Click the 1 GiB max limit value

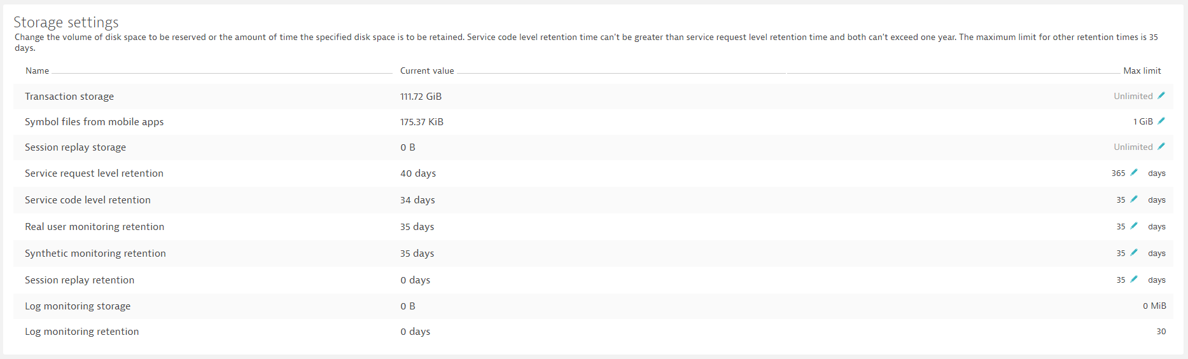point(1143,122)
